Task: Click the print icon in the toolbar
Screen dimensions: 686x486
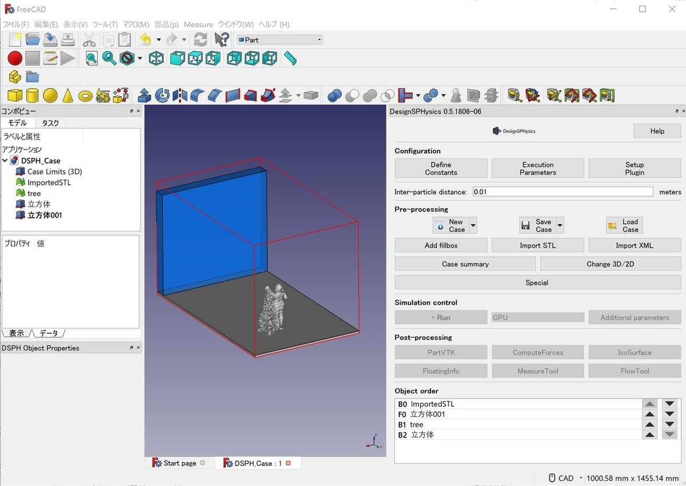Action: tap(68, 39)
